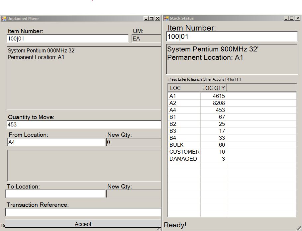Minimize the Unplanned Move window
This screenshot has height=231, width=302.
146,19
